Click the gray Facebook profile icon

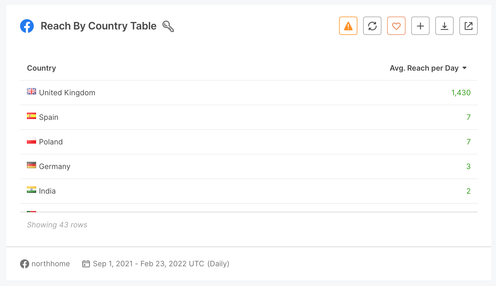[x=25, y=264]
